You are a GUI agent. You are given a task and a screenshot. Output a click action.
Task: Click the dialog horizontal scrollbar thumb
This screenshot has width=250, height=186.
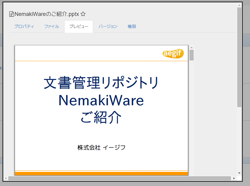[120, 178]
